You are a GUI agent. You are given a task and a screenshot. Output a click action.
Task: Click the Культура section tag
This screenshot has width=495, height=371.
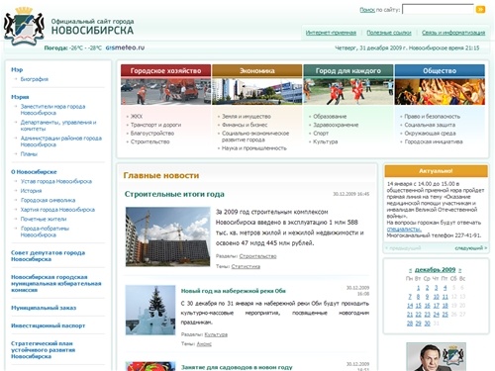tap(216, 334)
